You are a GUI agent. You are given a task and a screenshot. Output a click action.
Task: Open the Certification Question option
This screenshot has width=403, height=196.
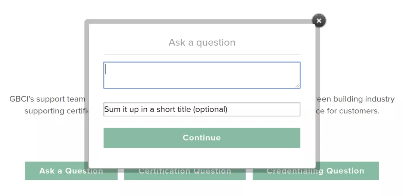[x=185, y=175]
